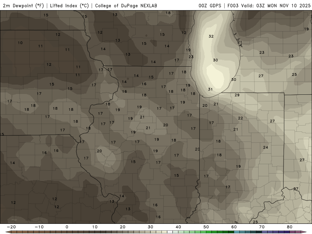Click the '40' colorbar tick label
The height and width of the screenshot is (234, 312).
tap(178, 227)
